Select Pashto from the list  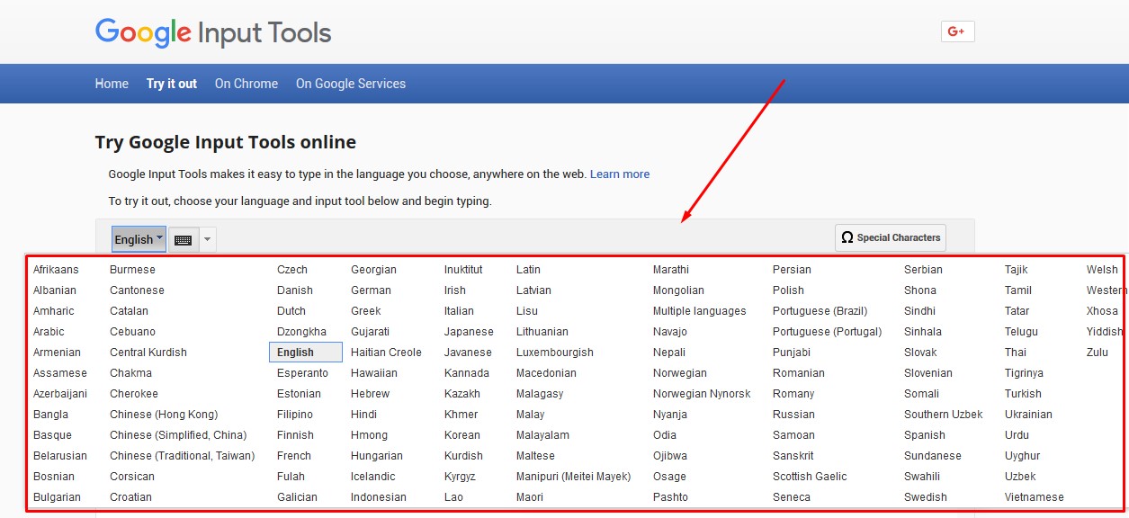tap(670, 497)
